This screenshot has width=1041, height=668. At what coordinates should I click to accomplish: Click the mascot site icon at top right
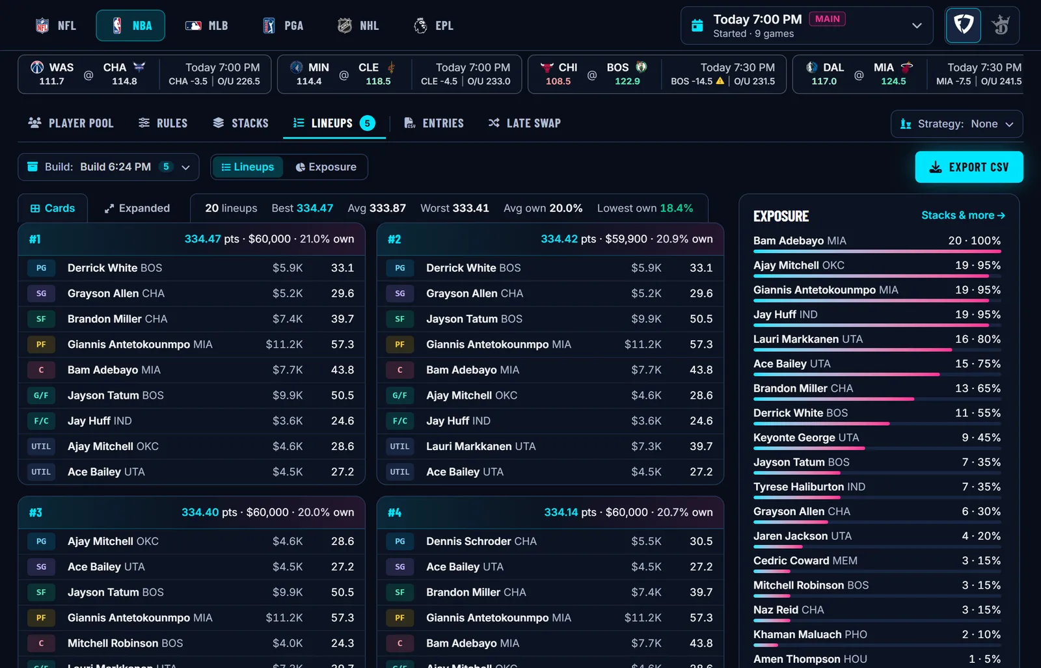point(1001,25)
